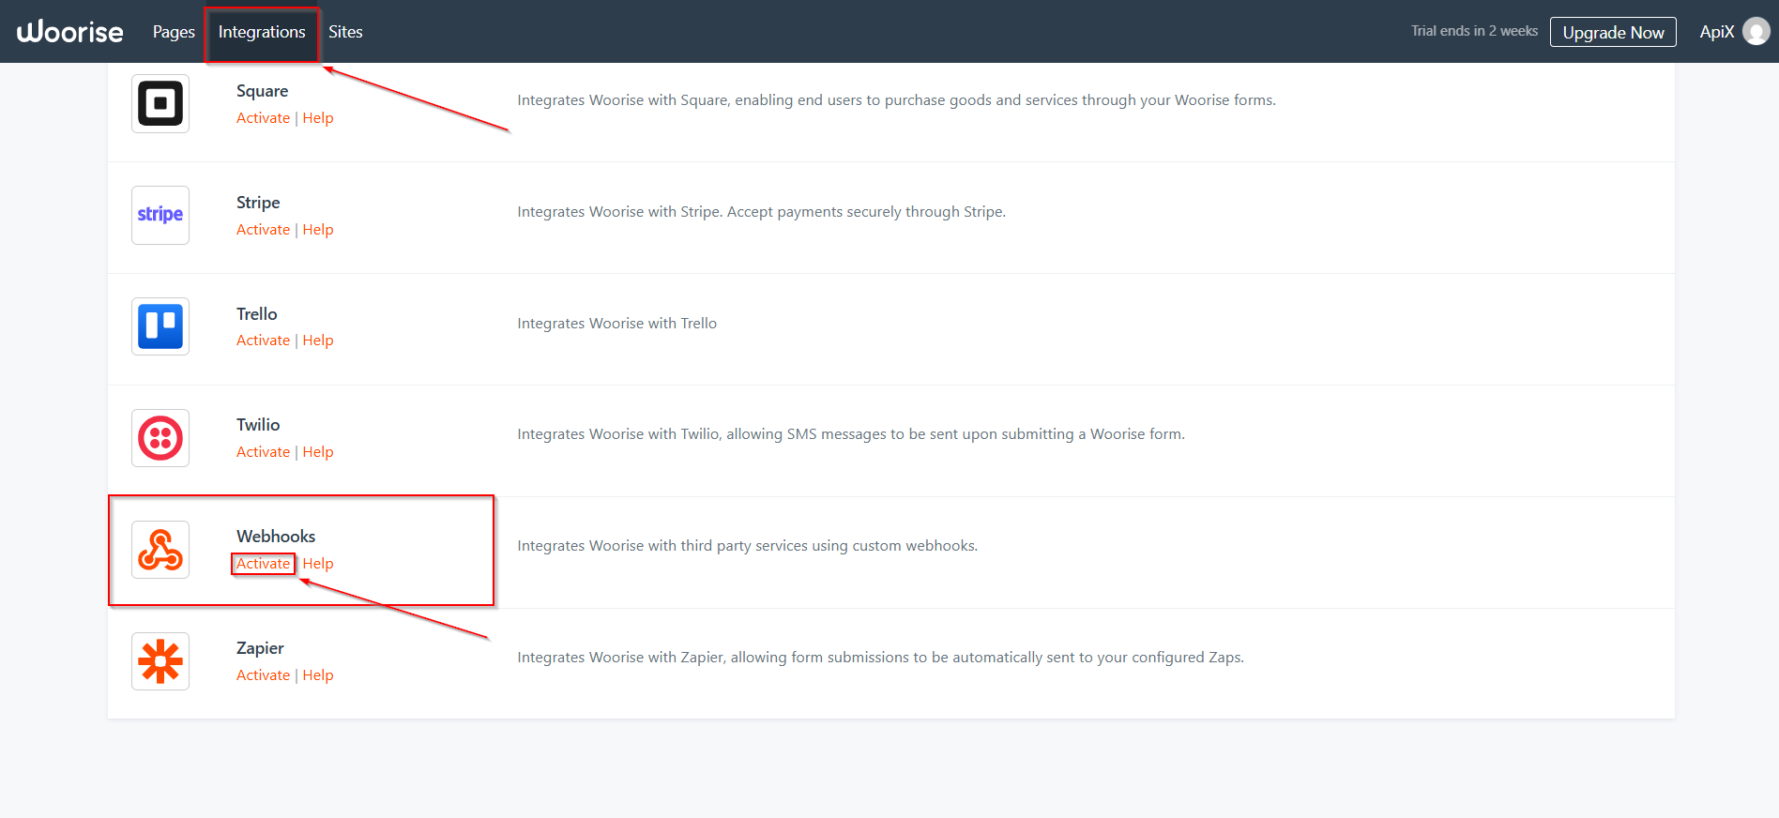Viewport: 1779px width, 818px height.
Task: Click the Twilio SMS messages description
Action: (851, 434)
